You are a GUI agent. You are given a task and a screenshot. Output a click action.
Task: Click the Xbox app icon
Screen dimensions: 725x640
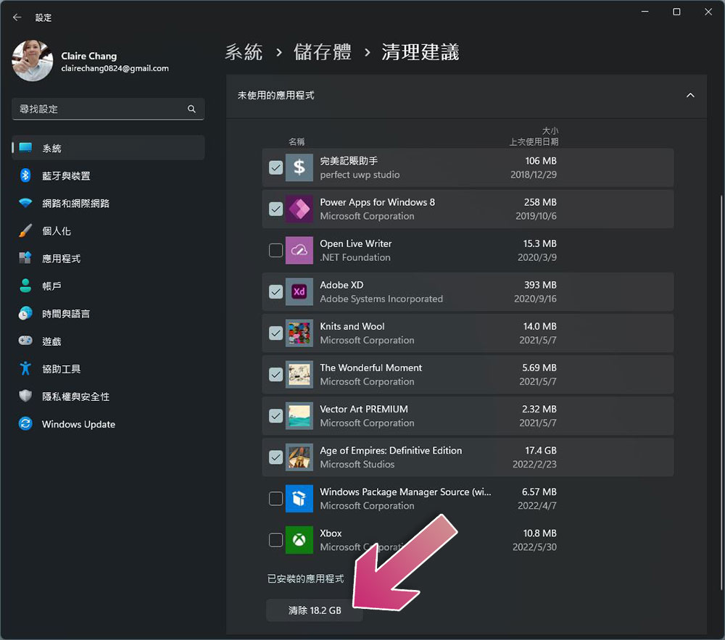point(299,540)
